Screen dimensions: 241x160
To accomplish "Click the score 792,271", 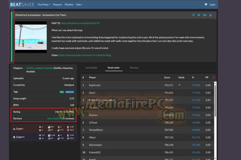I will click(169, 85).
